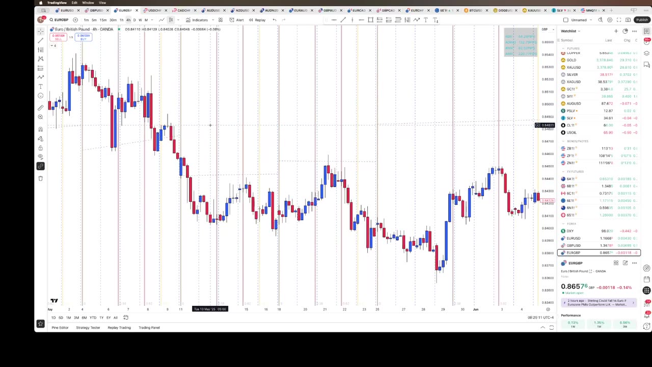The image size is (652, 367).
Task: Open the Watchlist dropdown
Action: (x=570, y=31)
